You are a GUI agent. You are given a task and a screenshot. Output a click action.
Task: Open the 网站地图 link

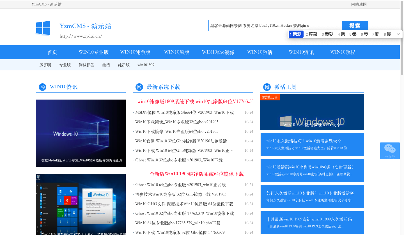(359, 4)
